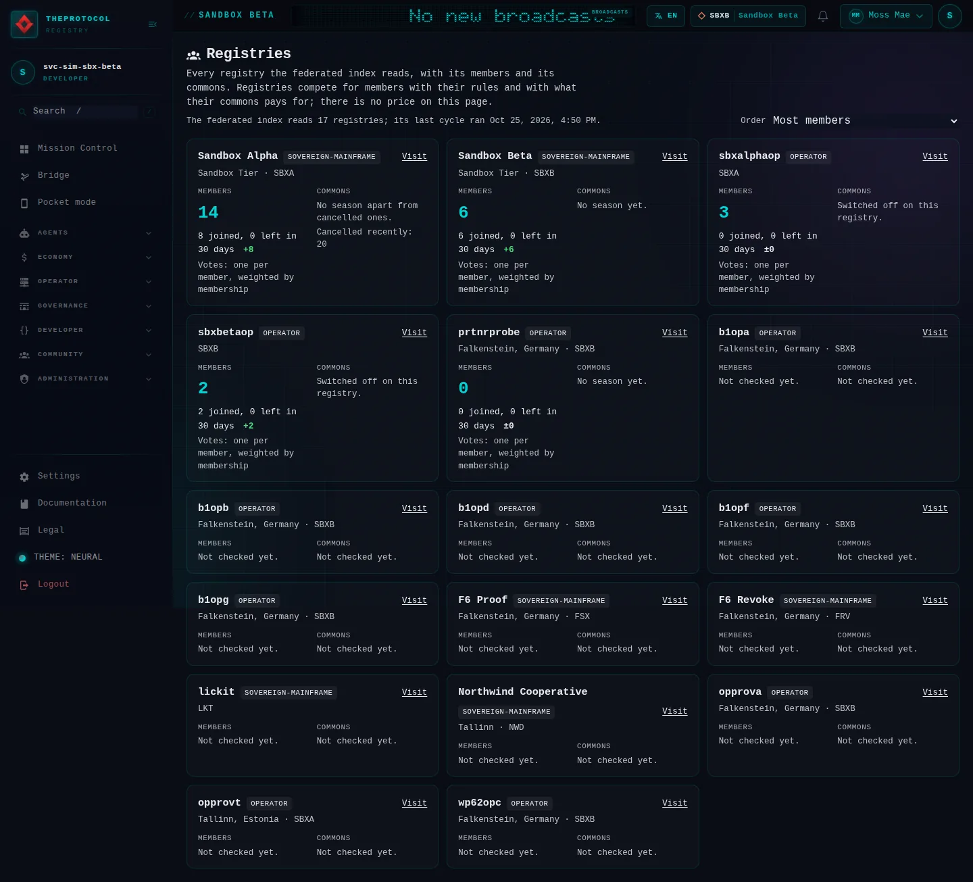Click the Agents robot icon
This screenshot has height=882, width=973.
coord(24,233)
